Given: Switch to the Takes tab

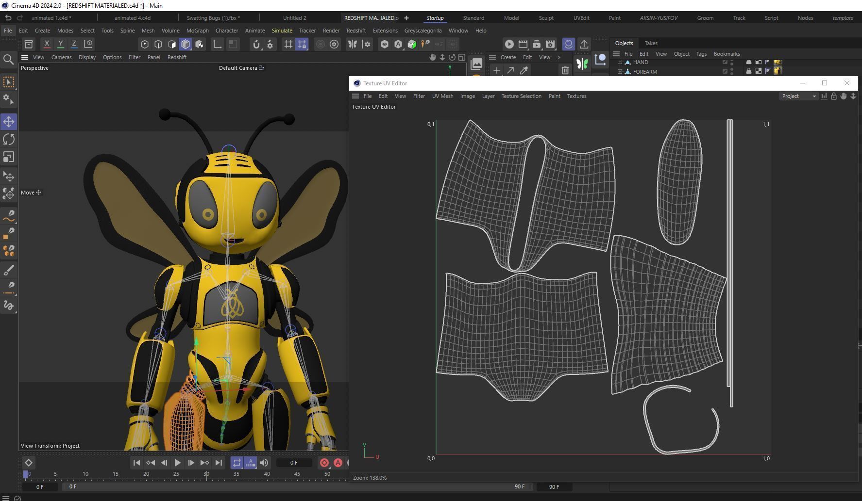Looking at the screenshot, I should 651,43.
